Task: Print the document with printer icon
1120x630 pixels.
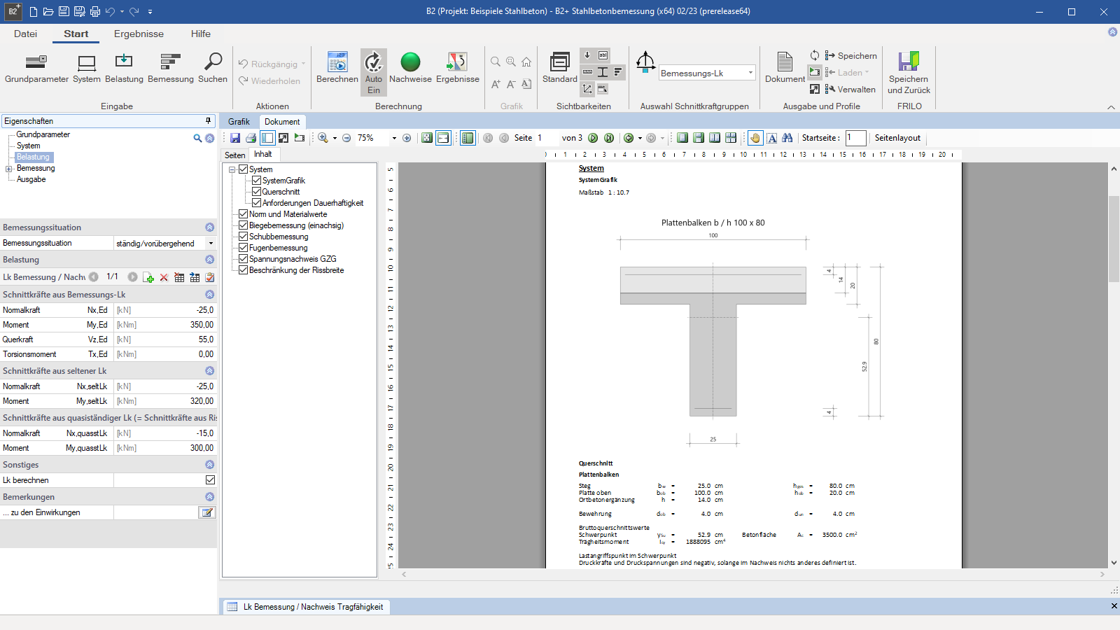Action: pyautogui.click(x=251, y=138)
